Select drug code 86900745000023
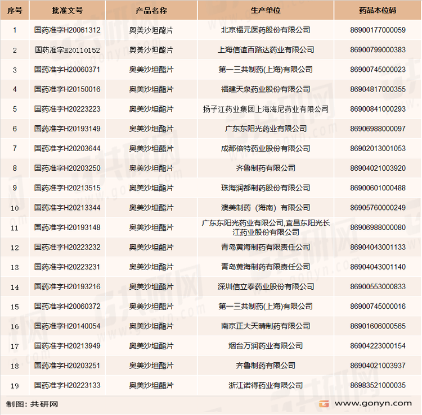422x415 pixels. click(x=378, y=70)
